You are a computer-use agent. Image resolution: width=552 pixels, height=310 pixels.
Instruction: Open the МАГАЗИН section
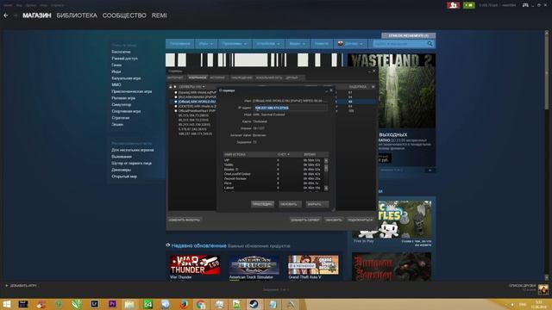tap(37, 15)
